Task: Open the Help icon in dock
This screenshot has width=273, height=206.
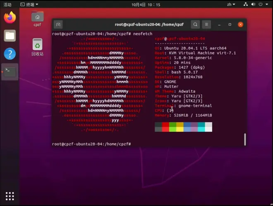Action: [x=10, y=54]
